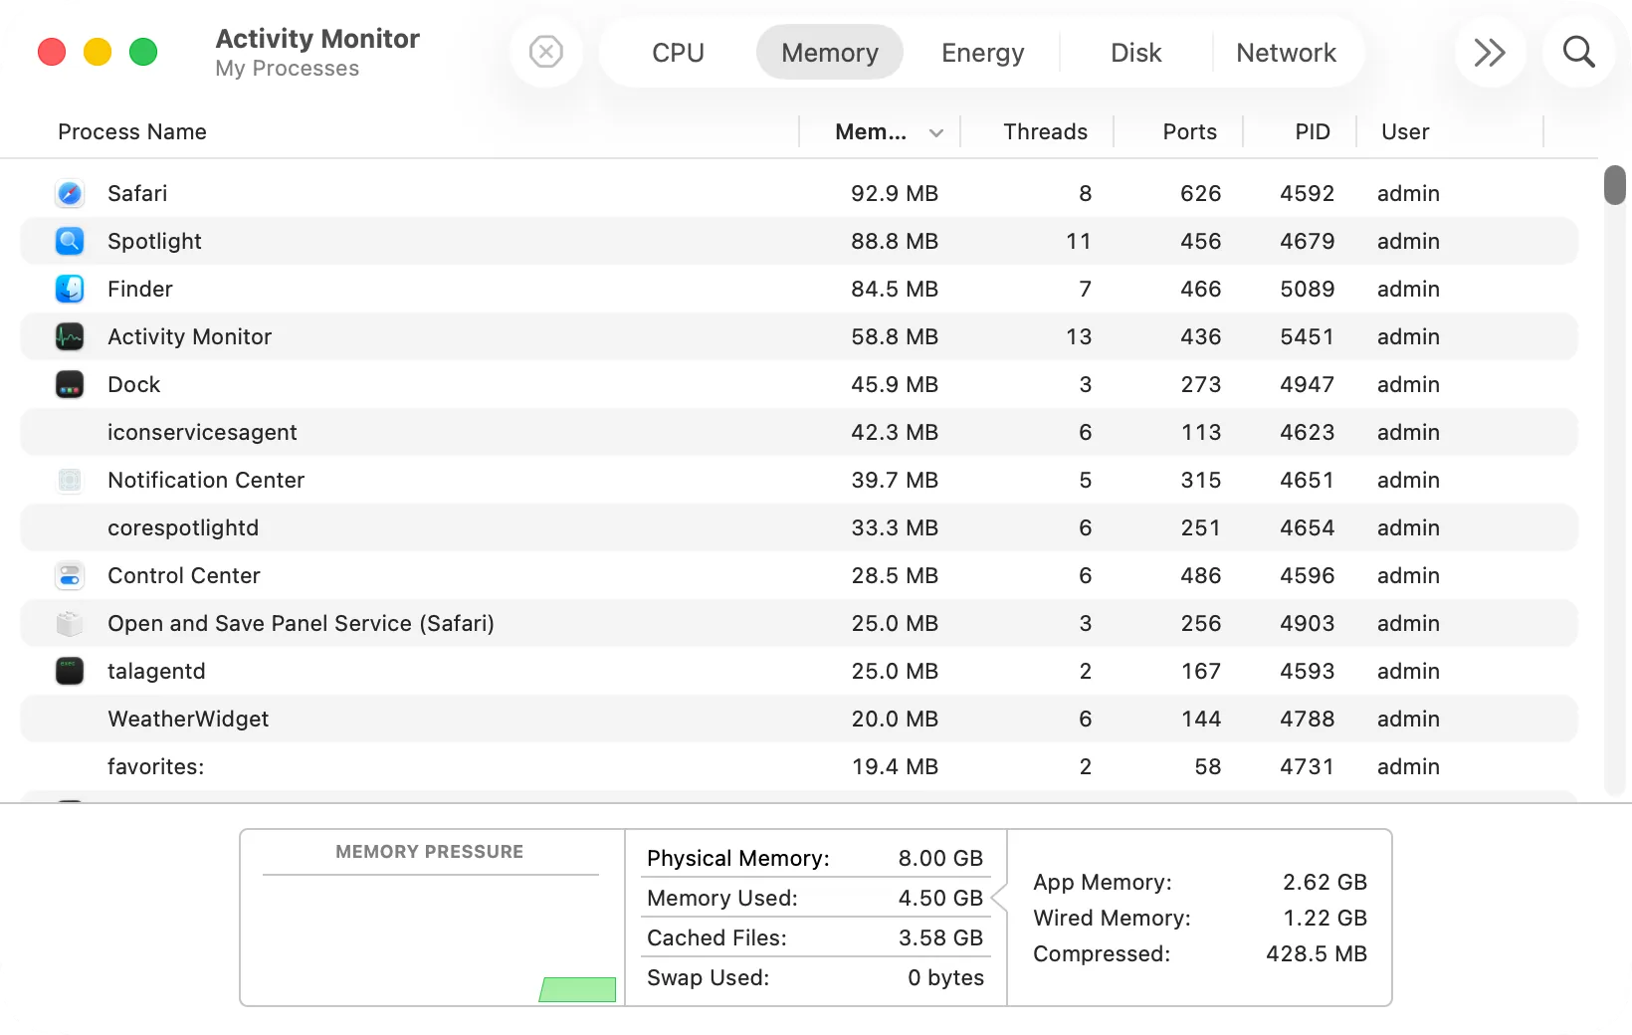Screen dimensions: 1632x1035
Task: Click the stop process X icon
Action: 546,52
